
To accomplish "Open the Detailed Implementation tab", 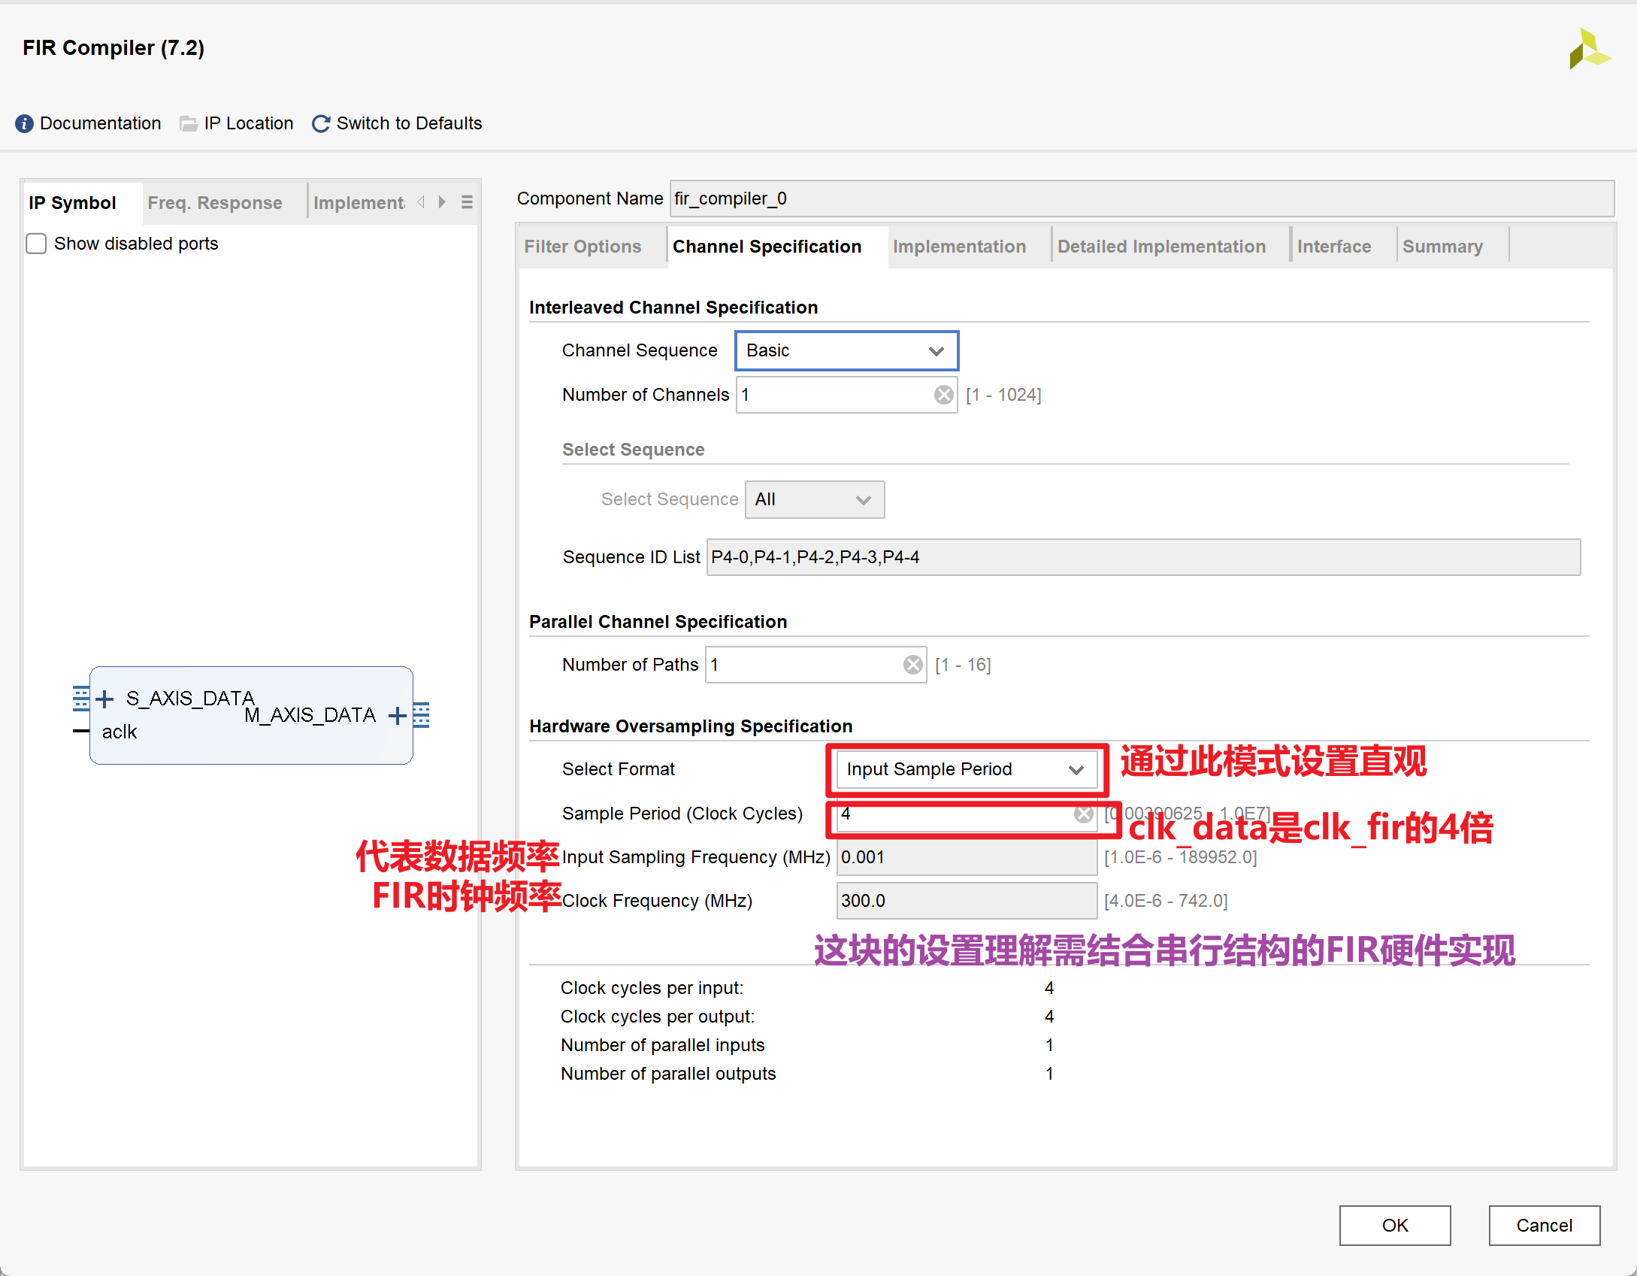I will (1161, 247).
